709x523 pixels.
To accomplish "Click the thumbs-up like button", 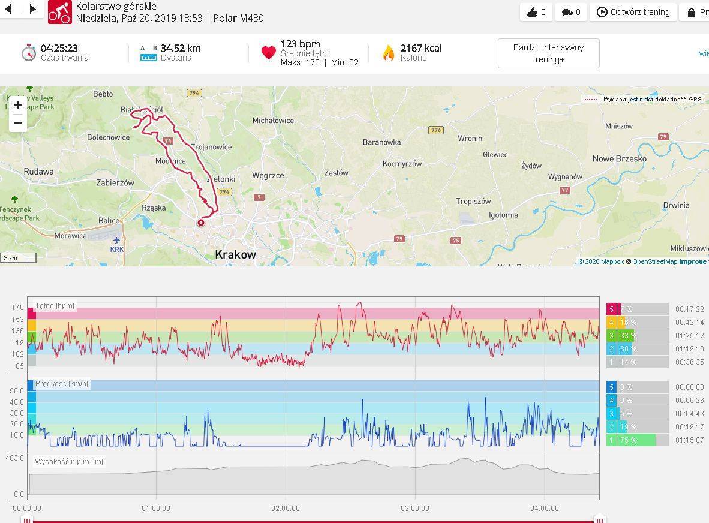I will [536, 12].
